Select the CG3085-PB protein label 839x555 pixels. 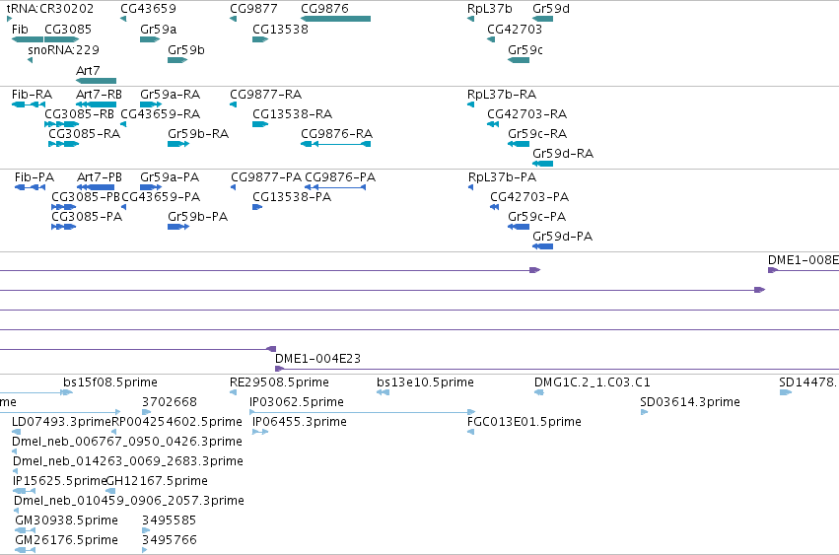86,197
